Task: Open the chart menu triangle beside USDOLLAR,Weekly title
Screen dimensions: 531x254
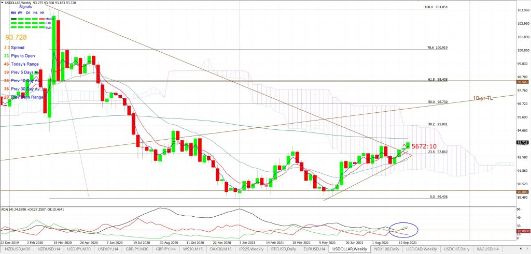Action: [x=3, y=3]
